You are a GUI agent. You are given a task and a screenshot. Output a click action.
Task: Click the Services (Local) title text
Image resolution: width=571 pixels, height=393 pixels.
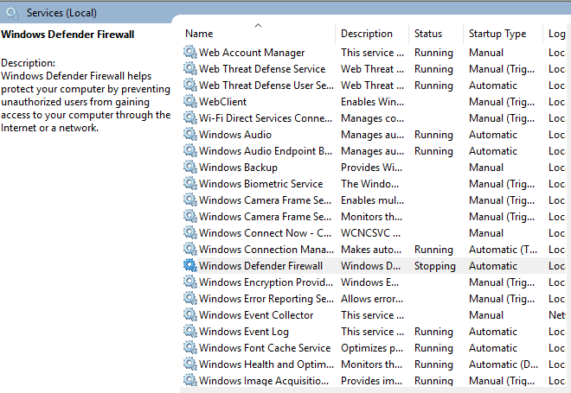[61, 13]
